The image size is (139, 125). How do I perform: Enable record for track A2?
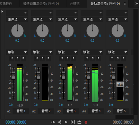(x=48, y=58)
